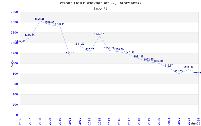Click the 1600 y-axis tick
This screenshot has width=201, height=126.
[x=14, y=33]
